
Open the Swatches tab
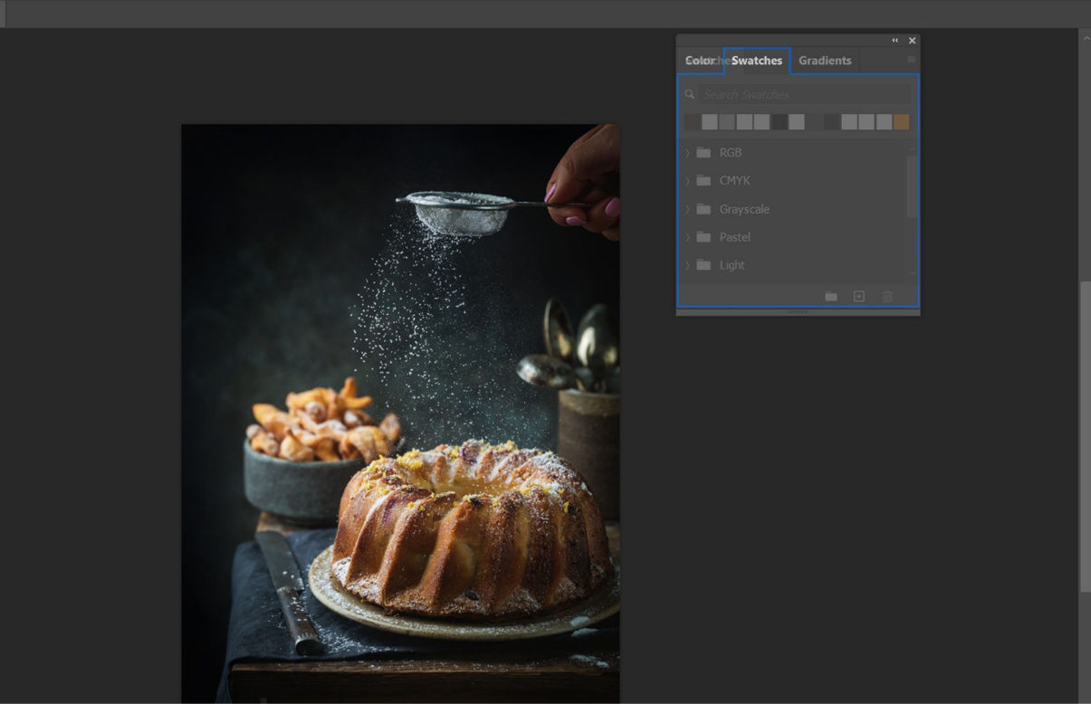[756, 60]
